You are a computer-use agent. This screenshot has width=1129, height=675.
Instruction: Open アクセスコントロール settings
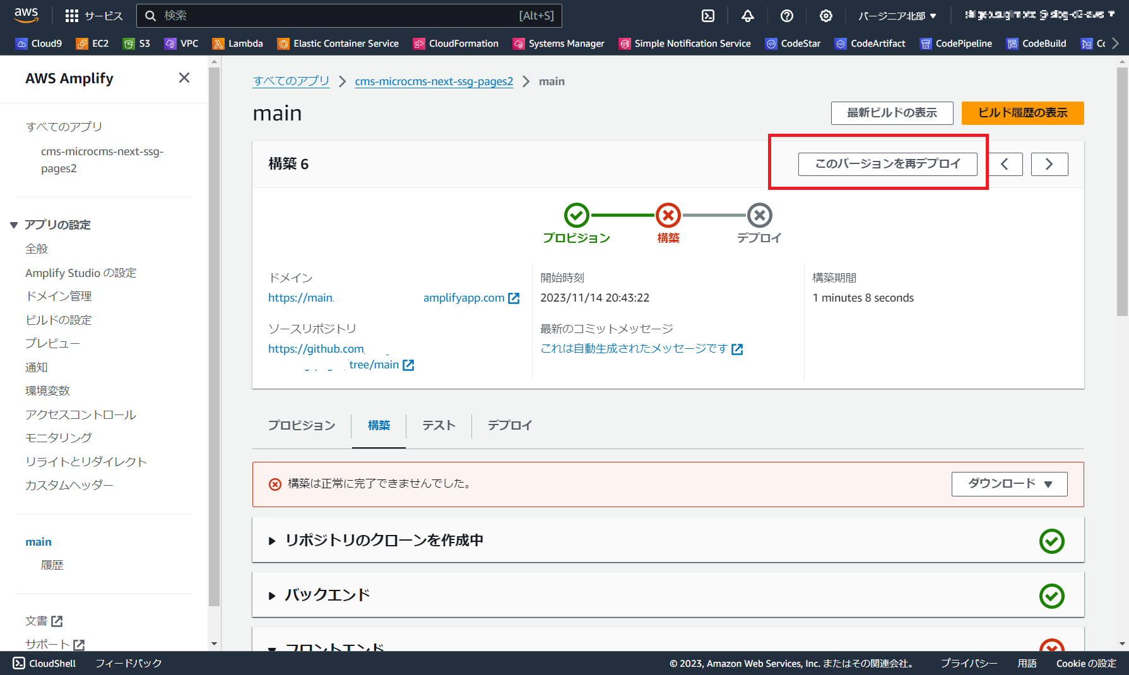point(81,414)
